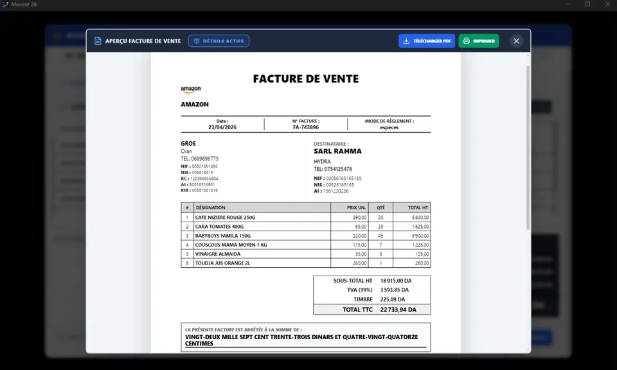The width and height of the screenshot is (617, 370).
Task: Maximize the Moussir 26 window
Action: click(587, 4)
